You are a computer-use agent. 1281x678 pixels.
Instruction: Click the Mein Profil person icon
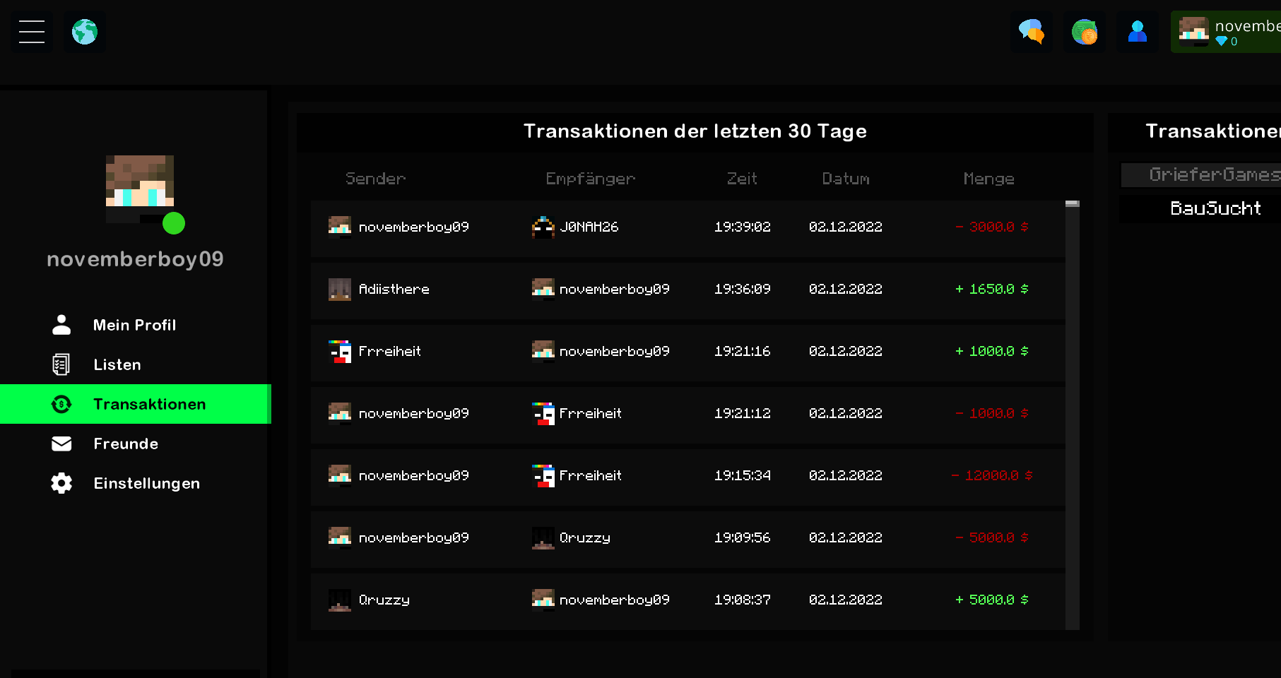click(61, 325)
